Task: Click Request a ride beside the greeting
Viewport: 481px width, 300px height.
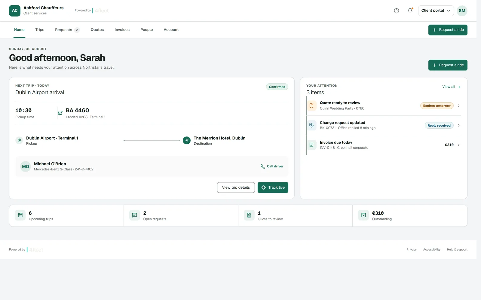Action: pos(448,65)
